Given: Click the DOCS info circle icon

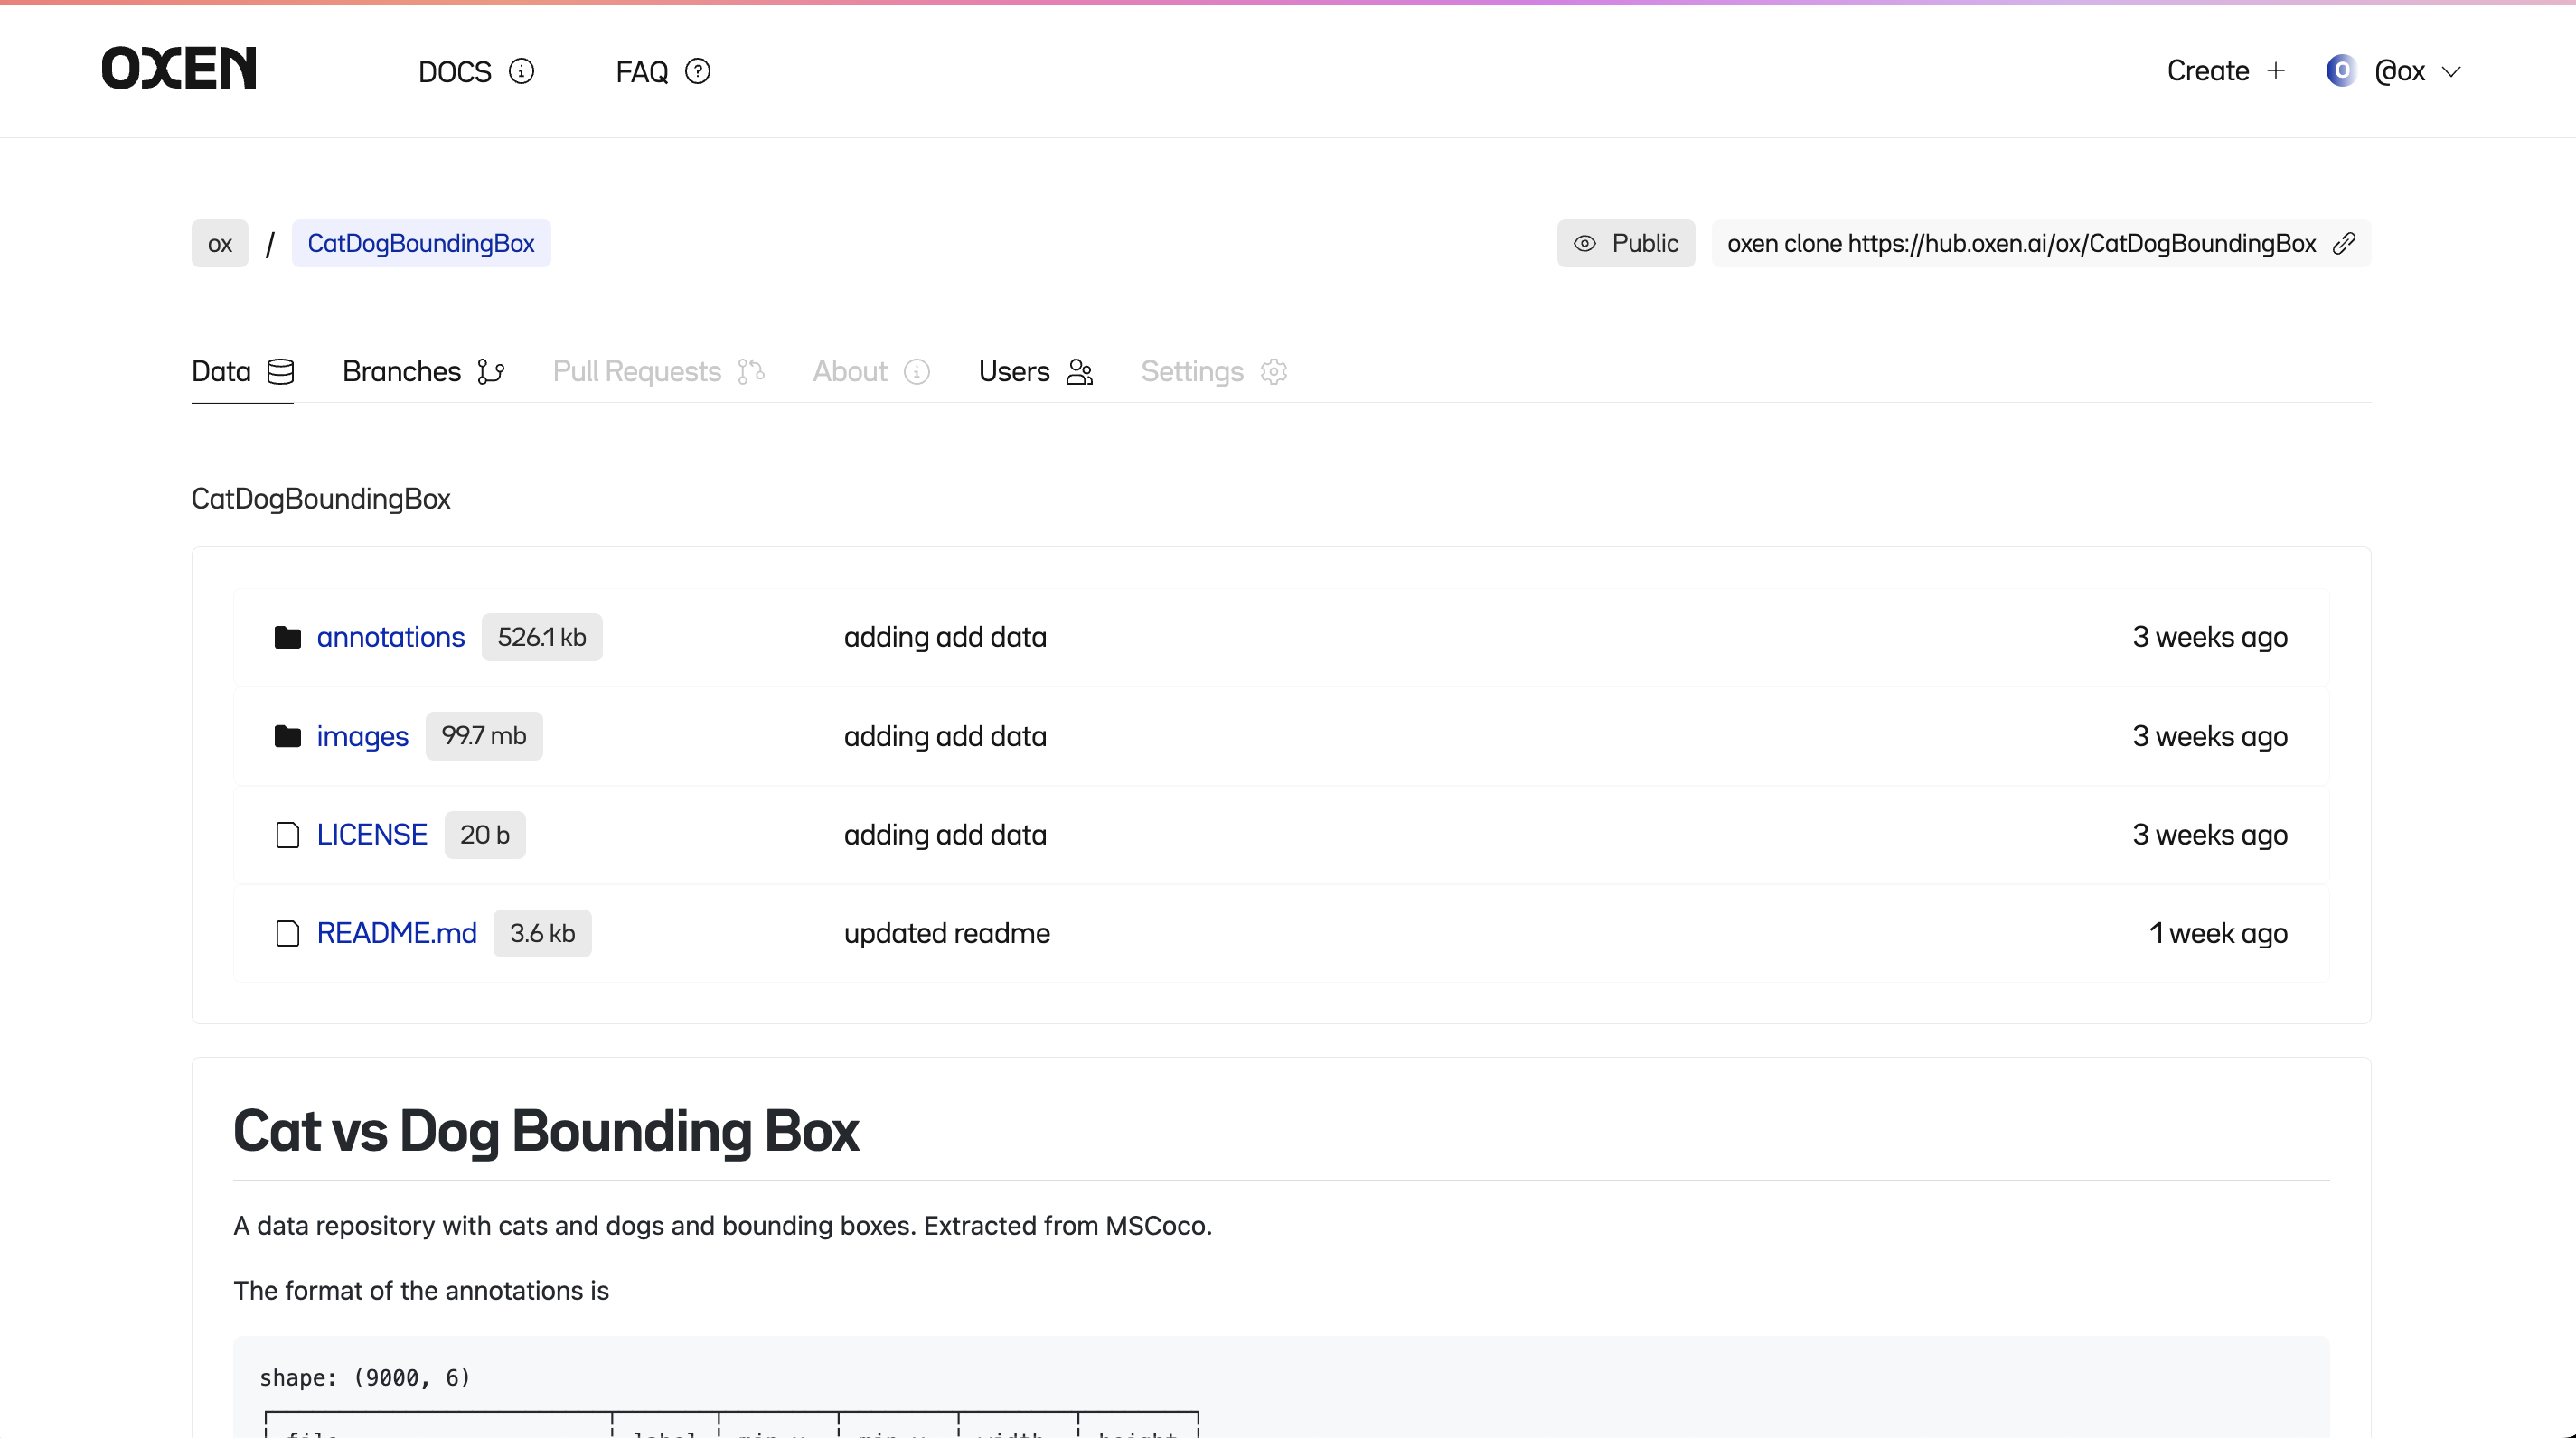Looking at the screenshot, I should 521,71.
